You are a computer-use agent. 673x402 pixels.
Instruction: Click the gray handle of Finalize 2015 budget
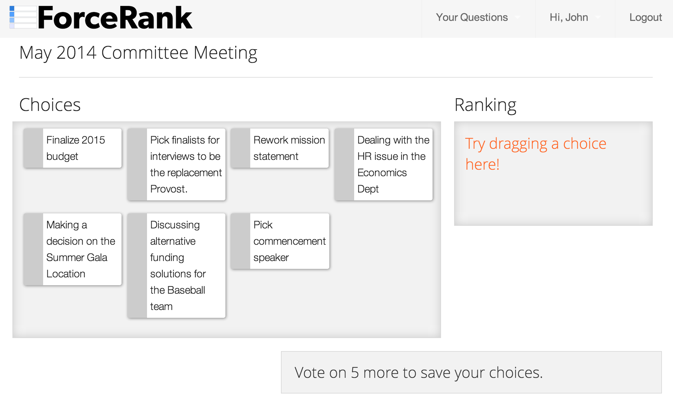[33, 148]
